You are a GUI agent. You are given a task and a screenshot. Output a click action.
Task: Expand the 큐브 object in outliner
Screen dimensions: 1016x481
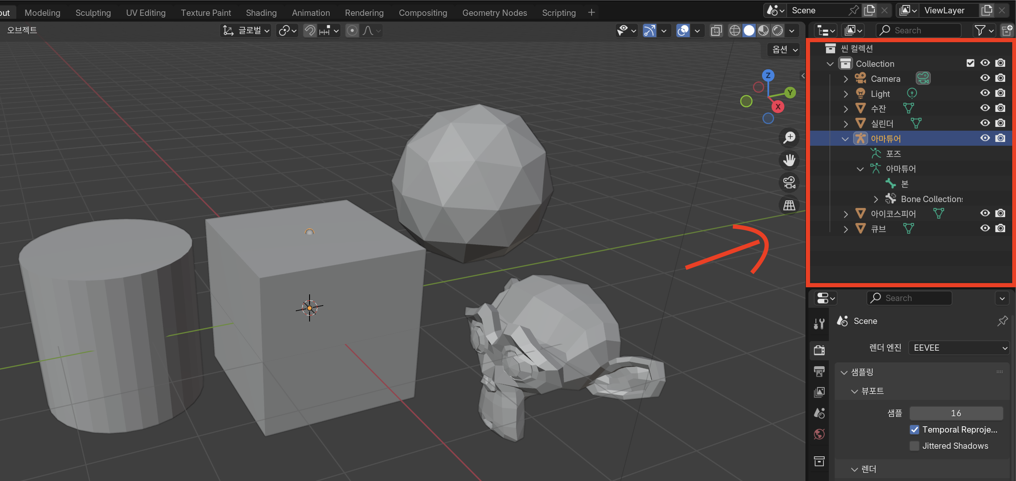846,229
